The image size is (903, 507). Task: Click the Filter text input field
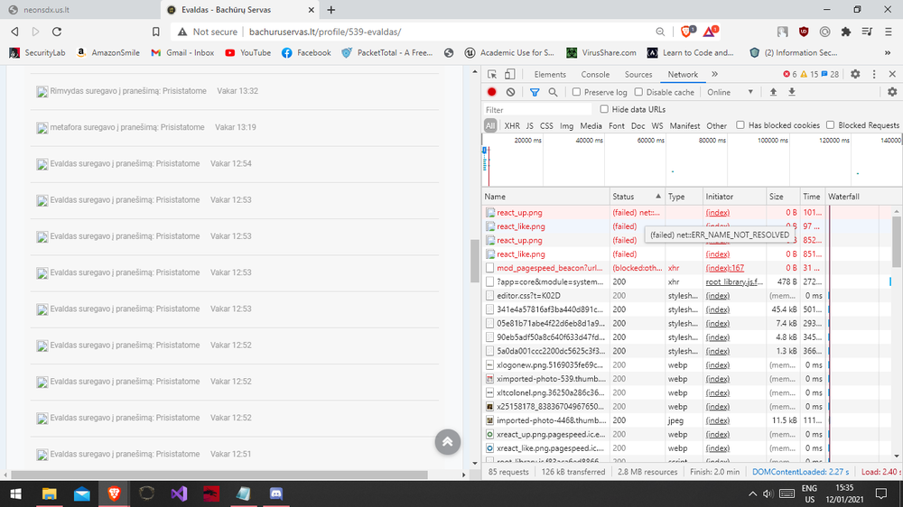pos(538,110)
